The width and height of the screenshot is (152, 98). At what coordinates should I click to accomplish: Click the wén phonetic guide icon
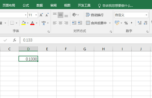coord(44,23)
